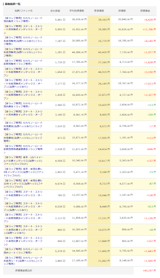Open ステート・ストリート新興国債券インデックス・オープン fund link
160x278 pixels.
[x=23, y=218]
